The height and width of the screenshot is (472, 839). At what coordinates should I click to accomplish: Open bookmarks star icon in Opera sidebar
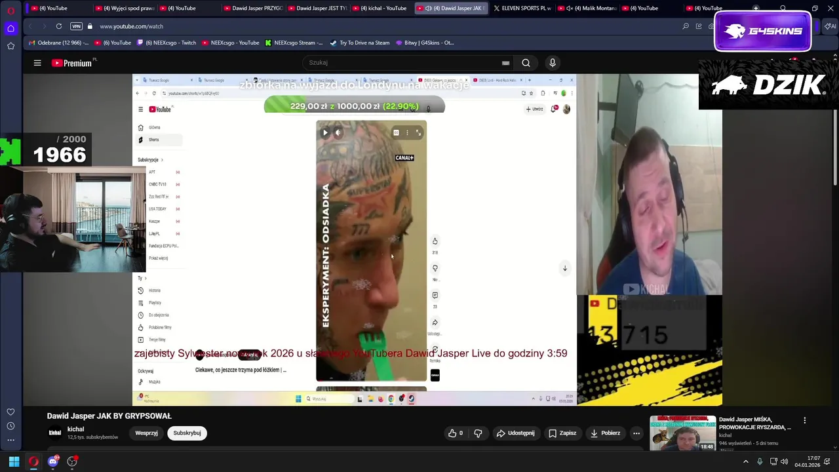tap(10, 46)
